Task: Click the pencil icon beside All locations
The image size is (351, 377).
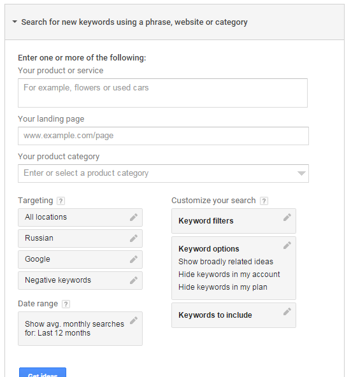Action: (x=134, y=217)
